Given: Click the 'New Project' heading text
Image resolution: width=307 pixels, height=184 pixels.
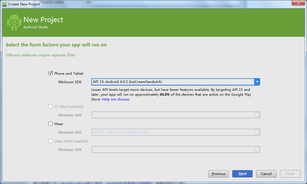Looking at the screenshot, I should coord(43,20).
